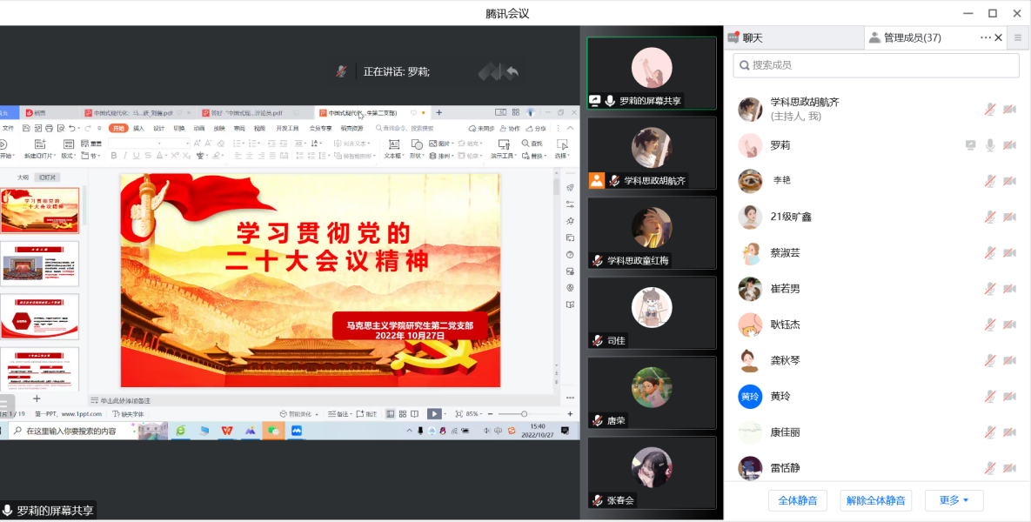Select the 管理成员(37) tab

pyautogui.click(x=912, y=38)
